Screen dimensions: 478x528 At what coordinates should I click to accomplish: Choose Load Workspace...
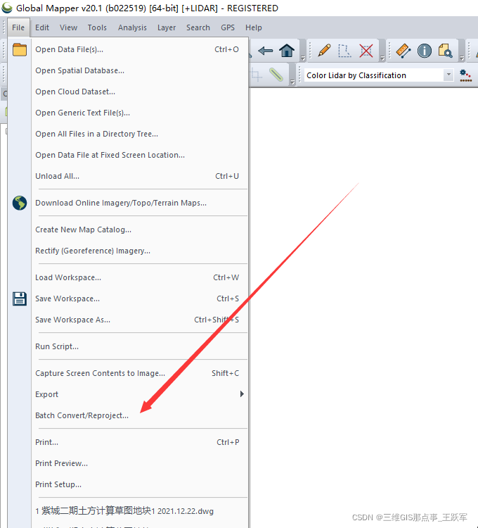139,277
